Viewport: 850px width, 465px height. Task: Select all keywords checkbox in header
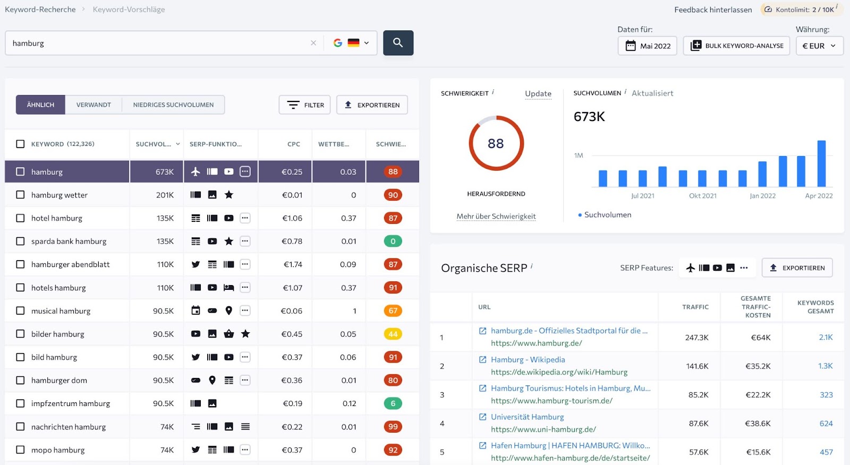pos(20,144)
